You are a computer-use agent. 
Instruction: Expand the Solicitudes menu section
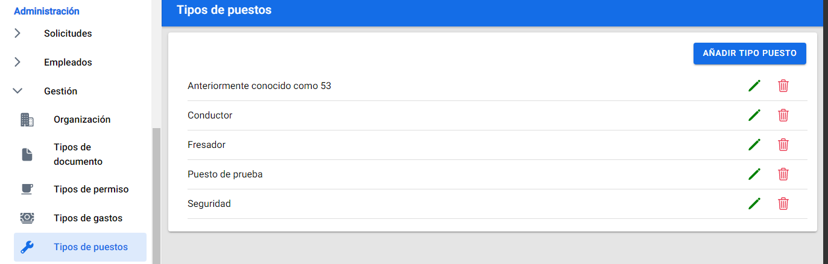coord(68,34)
